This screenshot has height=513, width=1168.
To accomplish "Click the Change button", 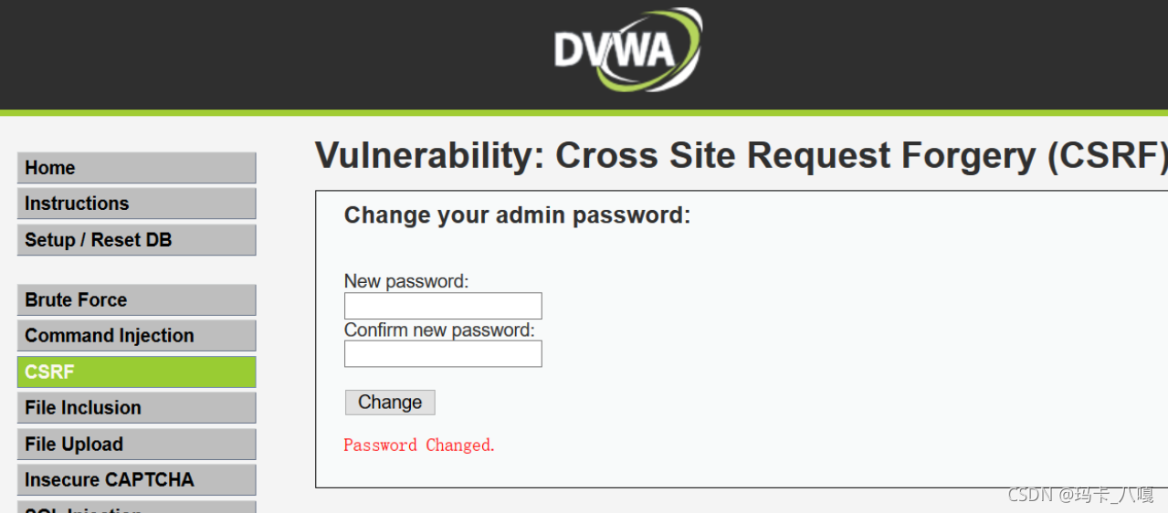I will pos(390,403).
